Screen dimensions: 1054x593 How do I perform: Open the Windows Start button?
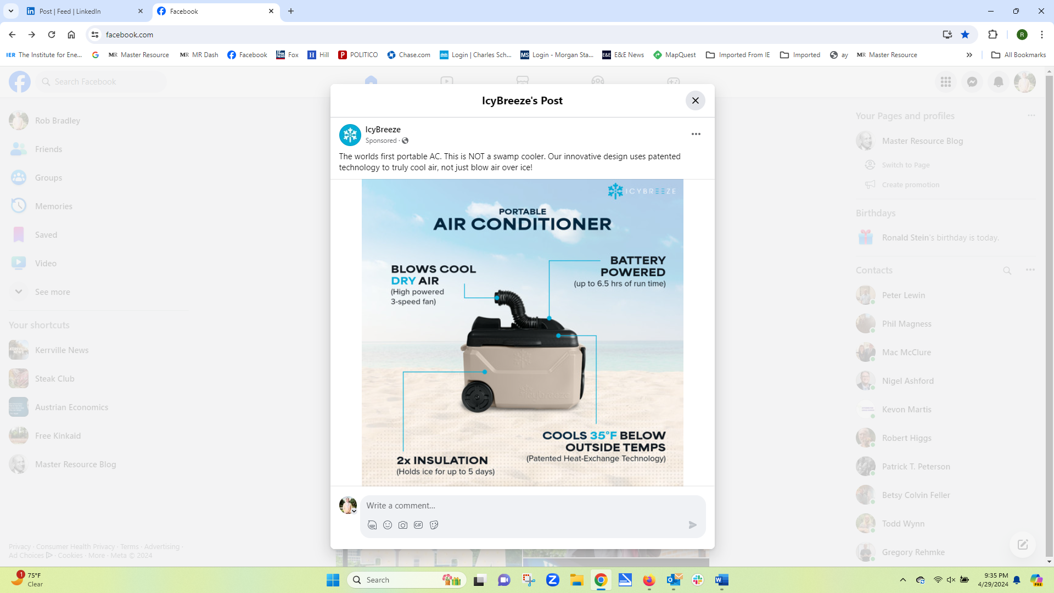[333, 580]
